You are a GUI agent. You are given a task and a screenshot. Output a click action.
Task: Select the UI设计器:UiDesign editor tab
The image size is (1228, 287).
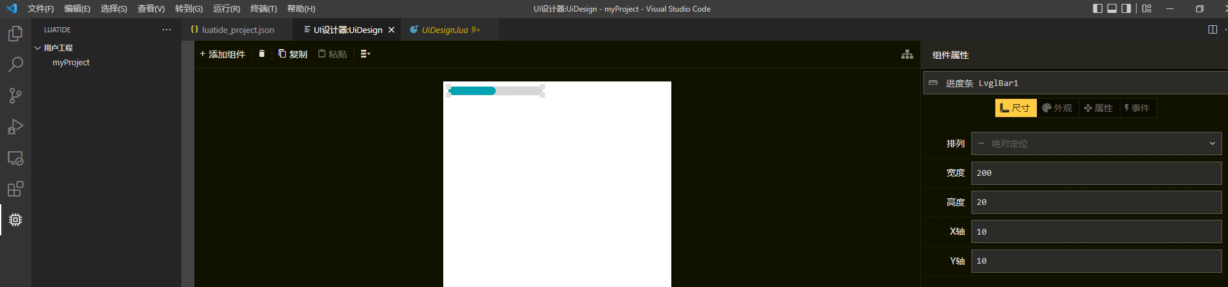pos(348,30)
